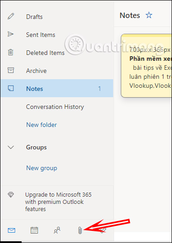Click Upgrade to Microsoft 365 link
The height and width of the screenshot is (243, 172).
[58, 202]
